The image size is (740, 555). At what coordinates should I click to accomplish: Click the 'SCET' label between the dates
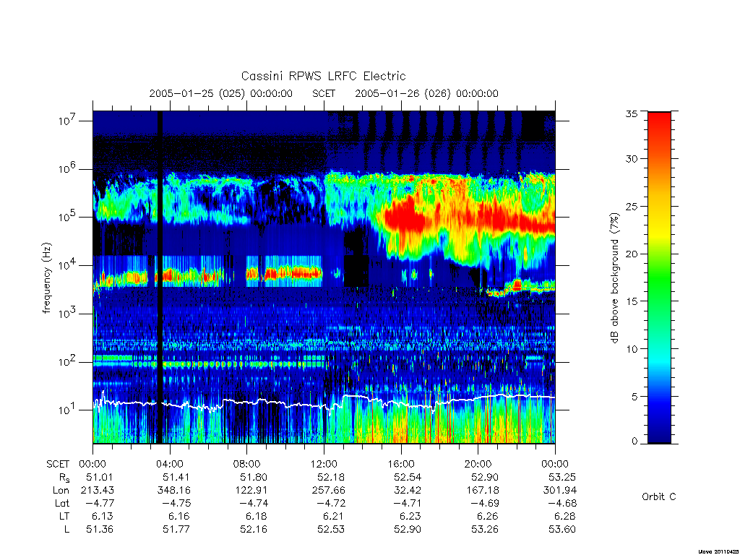[x=324, y=93]
